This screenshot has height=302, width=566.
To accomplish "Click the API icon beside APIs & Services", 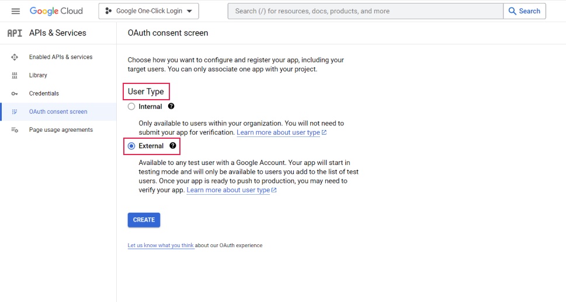I will tap(15, 33).
